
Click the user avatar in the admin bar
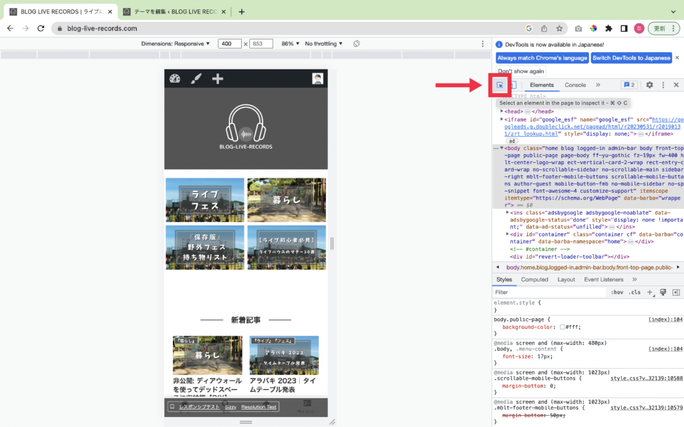[x=317, y=79]
